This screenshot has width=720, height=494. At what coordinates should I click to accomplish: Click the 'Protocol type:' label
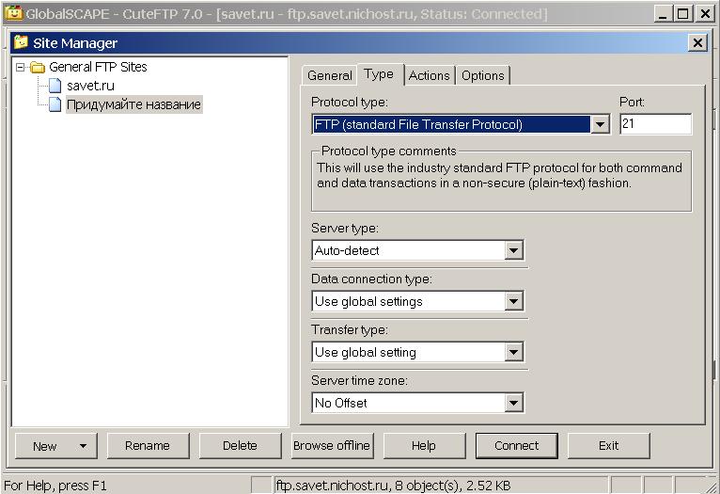click(350, 102)
